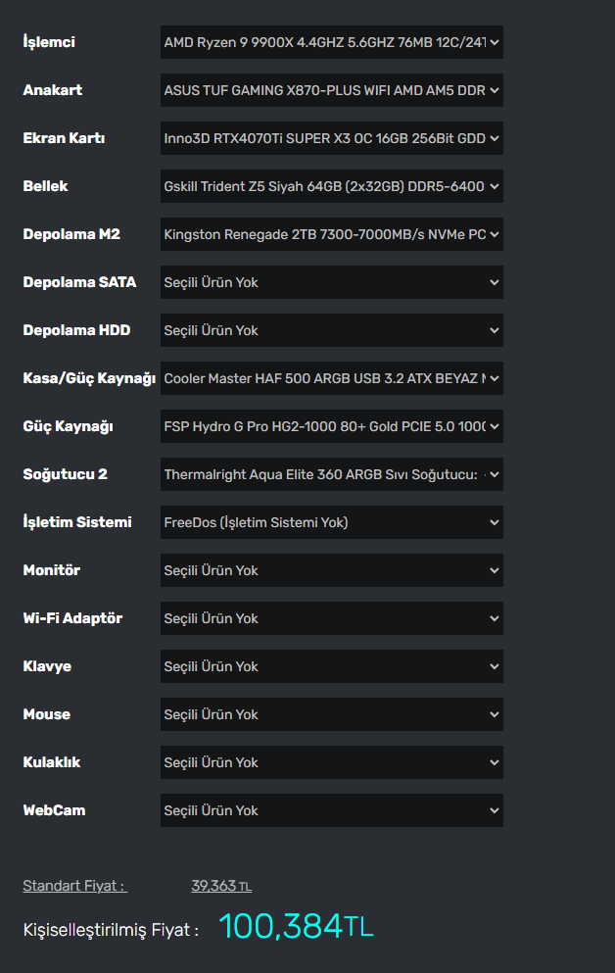615x973 pixels.
Task: Open the İşletim Sistemi dropdown
Action: point(331,522)
